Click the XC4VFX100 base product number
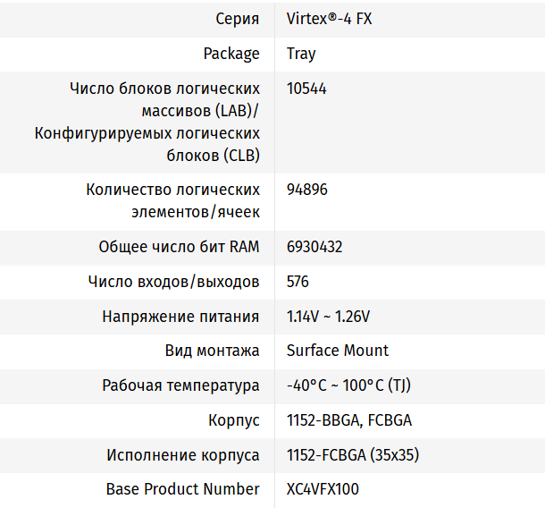 coord(323,489)
